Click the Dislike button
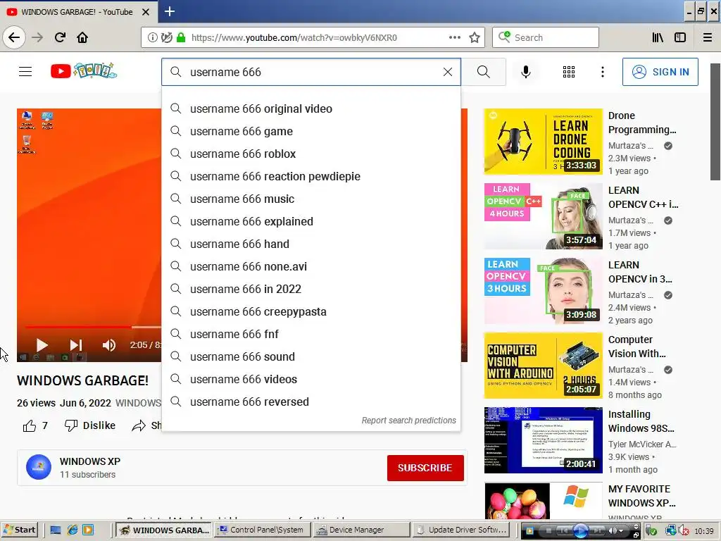This screenshot has height=541, width=721. tap(90, 425)
